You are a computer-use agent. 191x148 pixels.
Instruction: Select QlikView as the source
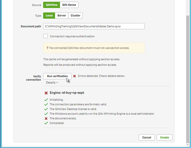coord(51,5)
